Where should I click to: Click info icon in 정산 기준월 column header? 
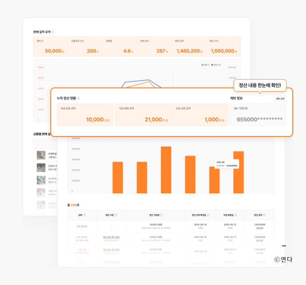click(x=161, y=215)
